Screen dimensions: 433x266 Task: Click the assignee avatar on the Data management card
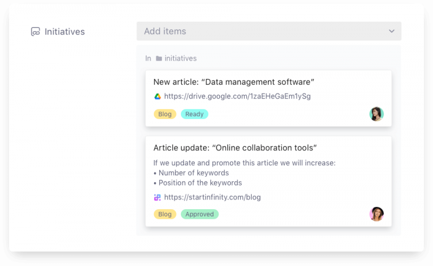[376, 114]
